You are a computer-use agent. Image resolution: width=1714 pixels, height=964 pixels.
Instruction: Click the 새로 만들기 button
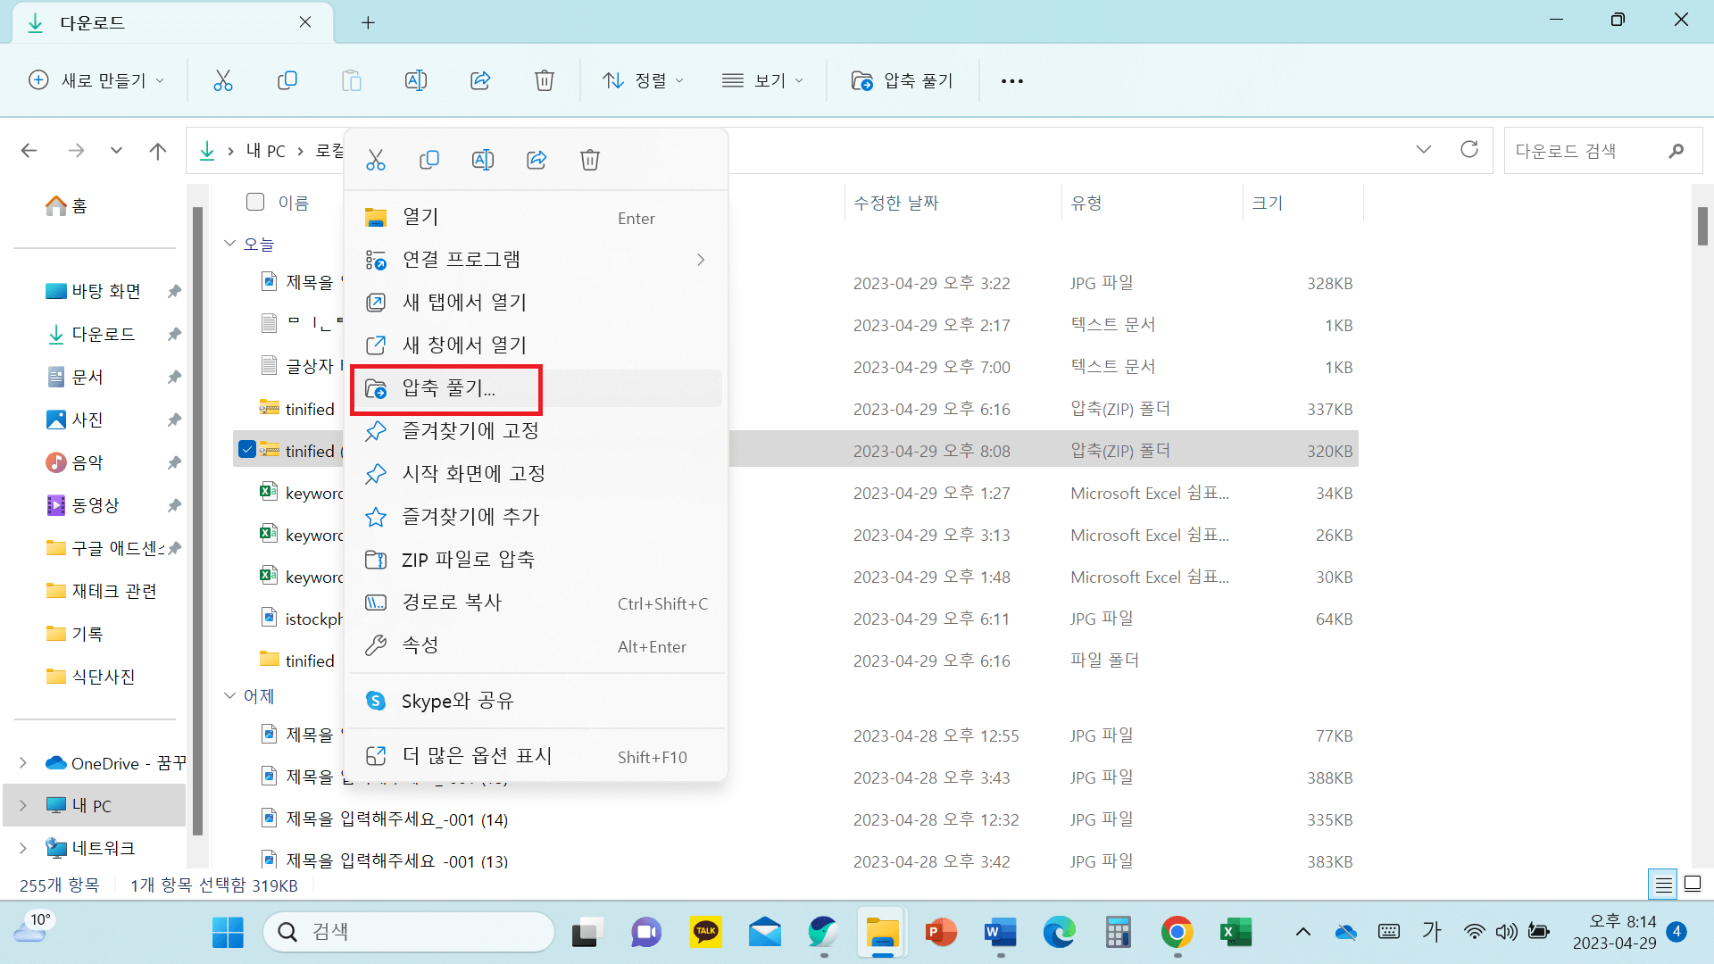96,80
